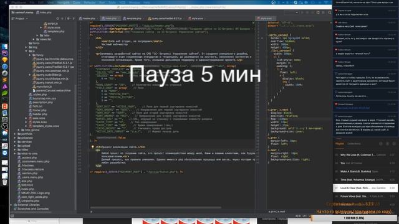This screenshot has height=224, width=399.
Task: Open script.js in project tree
Action: 52,24
